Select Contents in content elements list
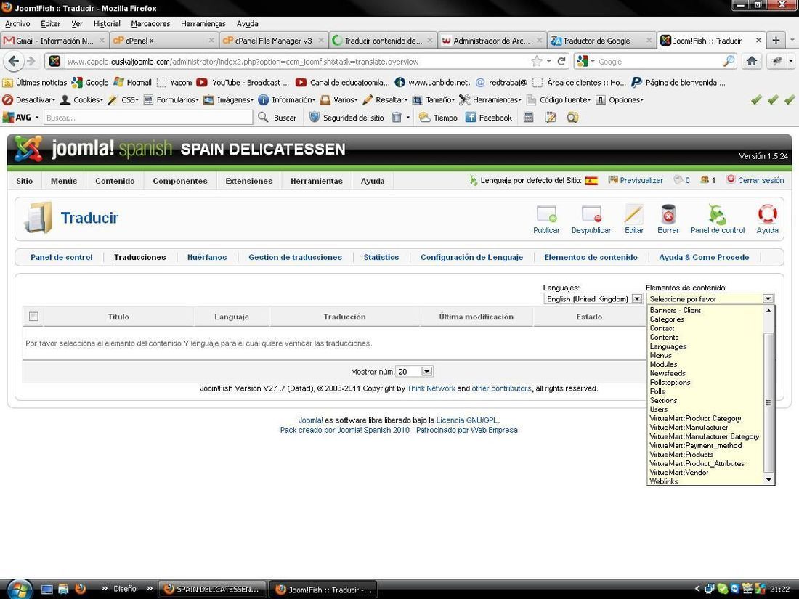The height and width of the screenshot is (599, 799). coord(664,337)
